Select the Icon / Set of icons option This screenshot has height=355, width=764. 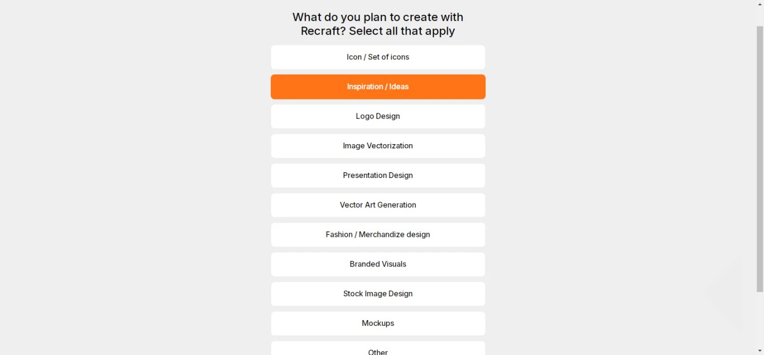[378, 57]
